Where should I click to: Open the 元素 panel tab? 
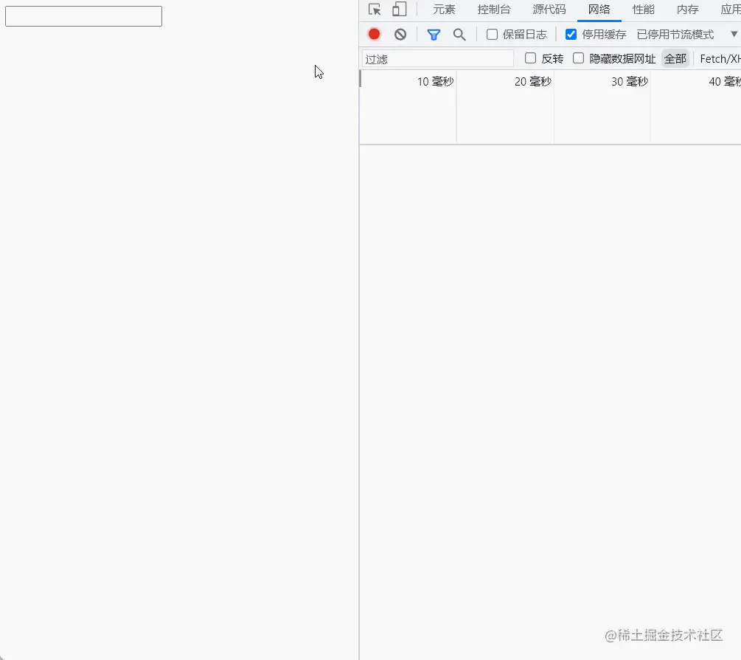444,10
